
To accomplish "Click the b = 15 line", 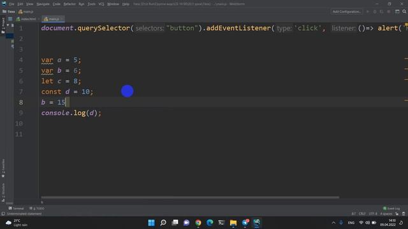I will tap(53, 102).
